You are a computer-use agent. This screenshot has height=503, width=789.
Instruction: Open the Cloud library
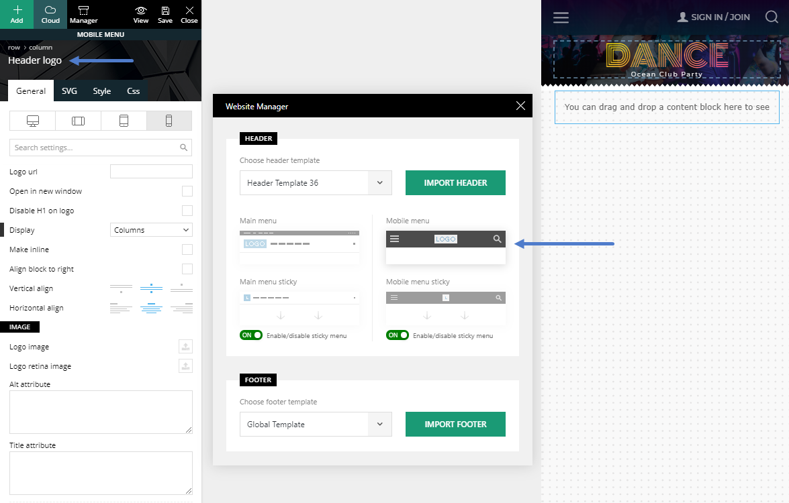[x=50, y=14]
